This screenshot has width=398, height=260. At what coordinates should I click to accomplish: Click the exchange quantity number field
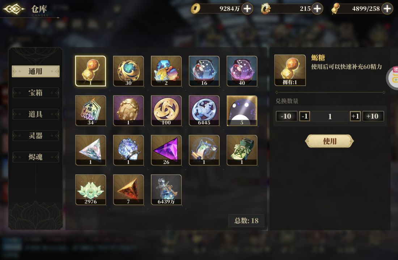(330, 116)
